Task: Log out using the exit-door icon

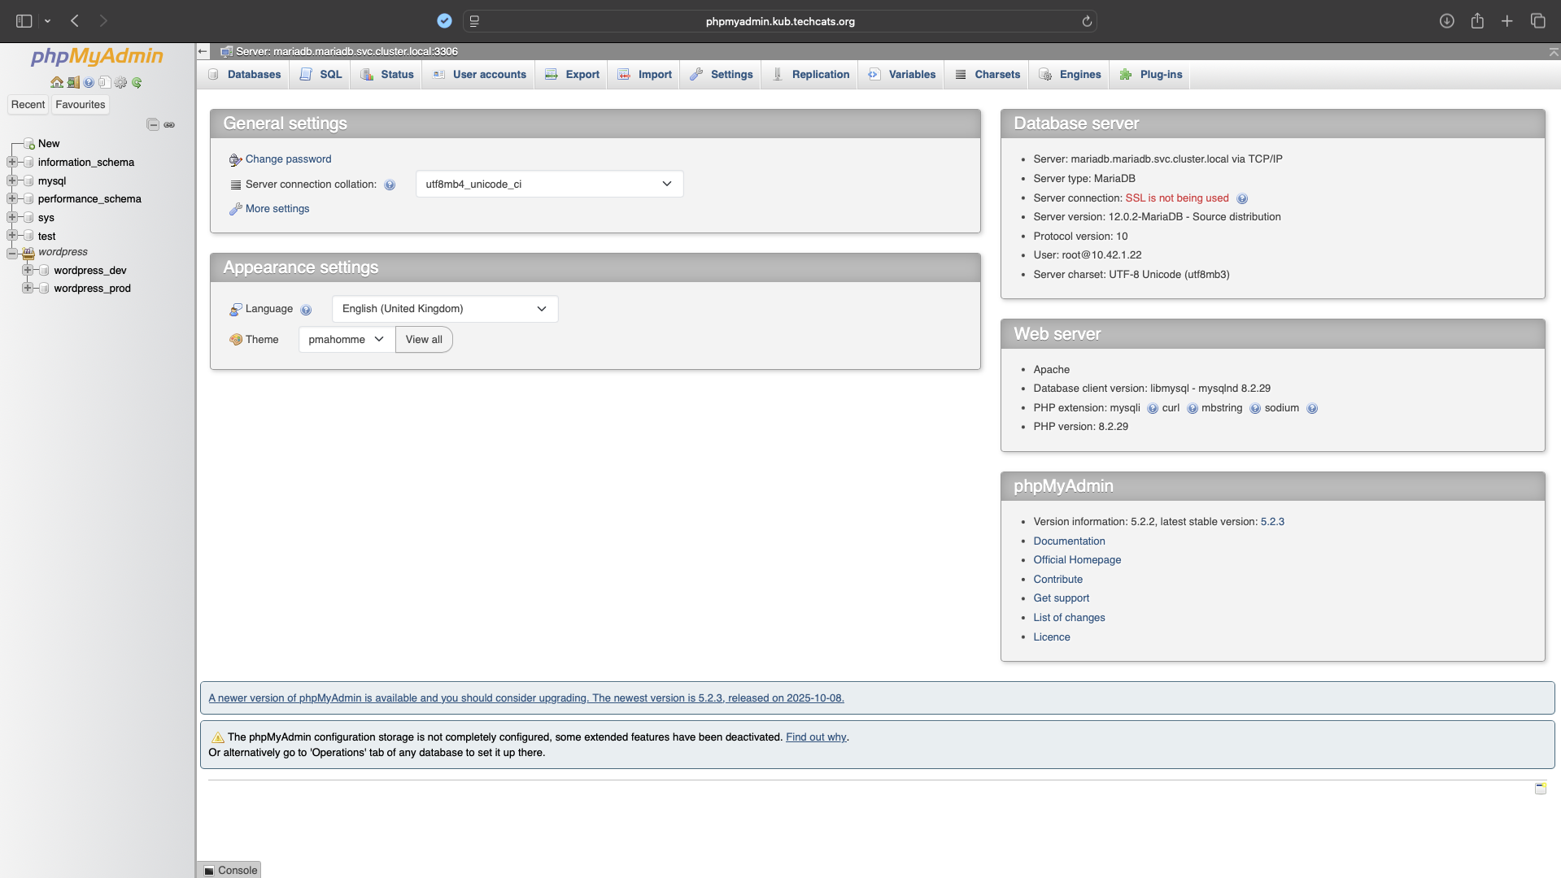Action: pyautogui.click(x=73, y=82)
